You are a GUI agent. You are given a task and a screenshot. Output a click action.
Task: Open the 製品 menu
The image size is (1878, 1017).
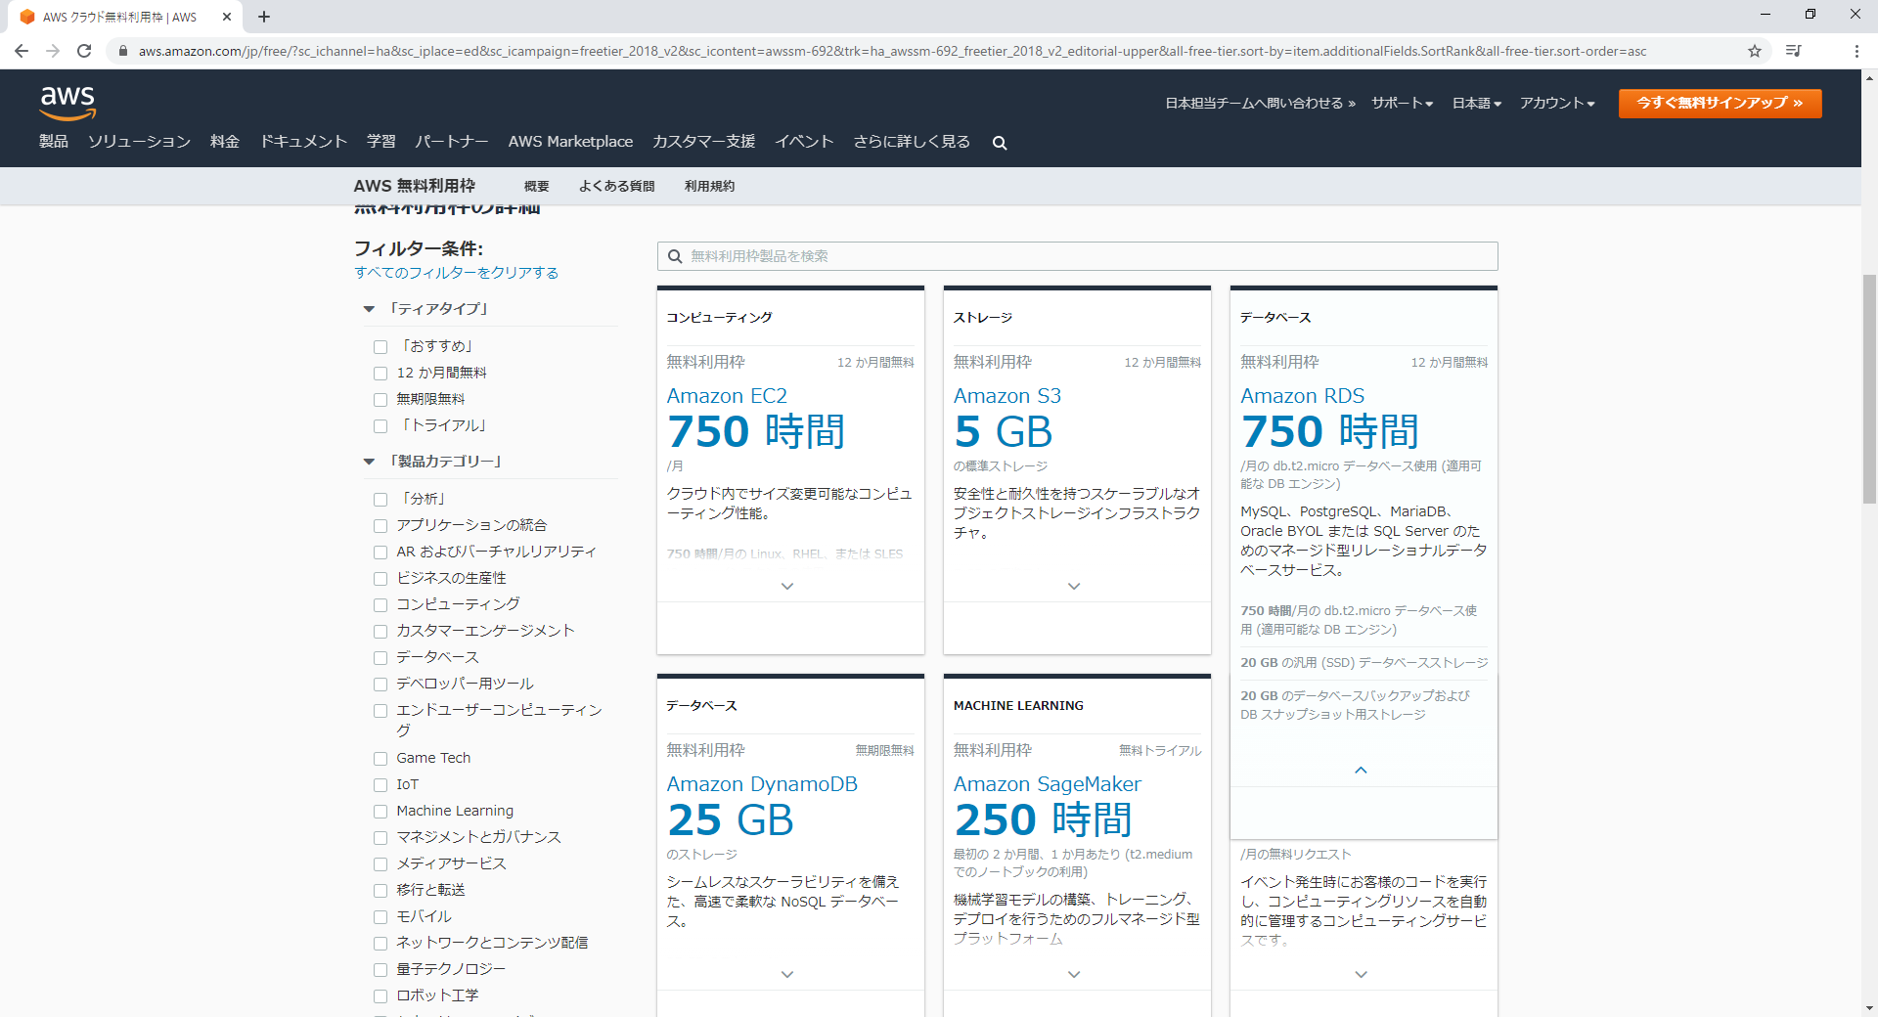coord(54,142)
